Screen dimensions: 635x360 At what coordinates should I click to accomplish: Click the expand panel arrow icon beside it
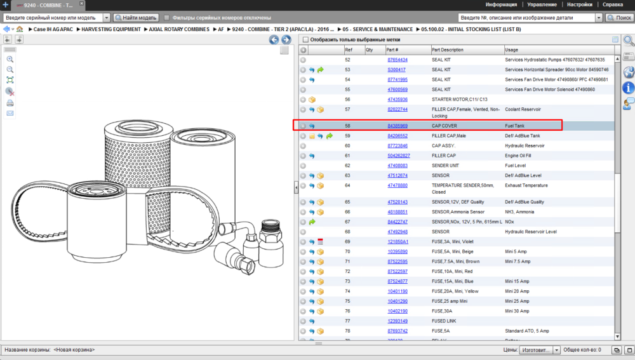click(19, 39)
